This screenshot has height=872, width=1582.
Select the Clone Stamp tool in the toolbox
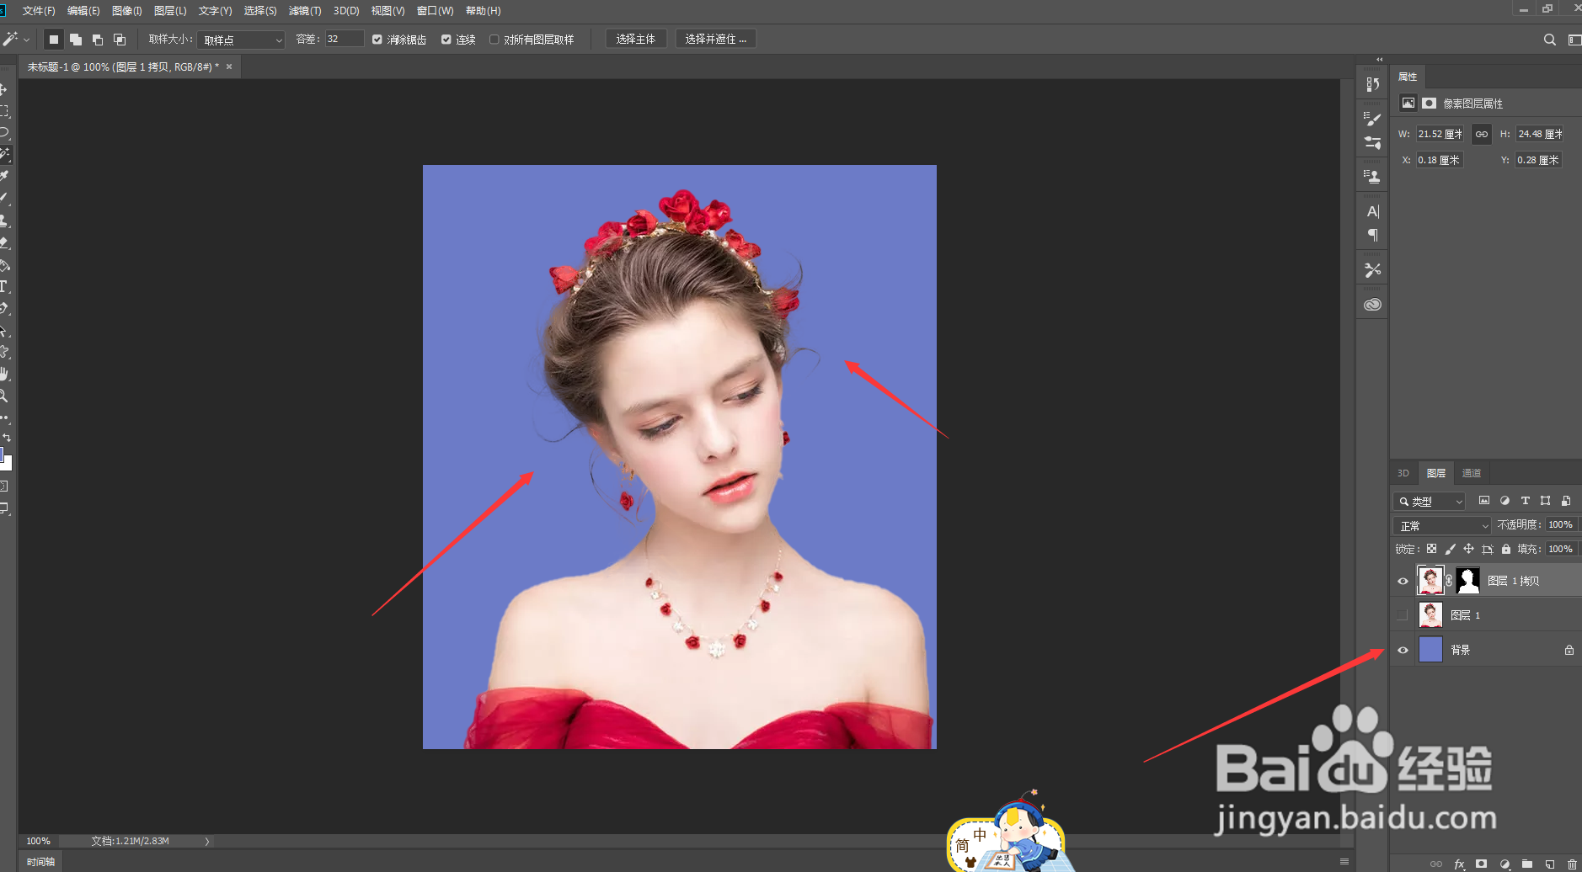4,220
